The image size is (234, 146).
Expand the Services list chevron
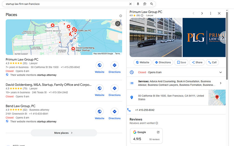(221, 83)
